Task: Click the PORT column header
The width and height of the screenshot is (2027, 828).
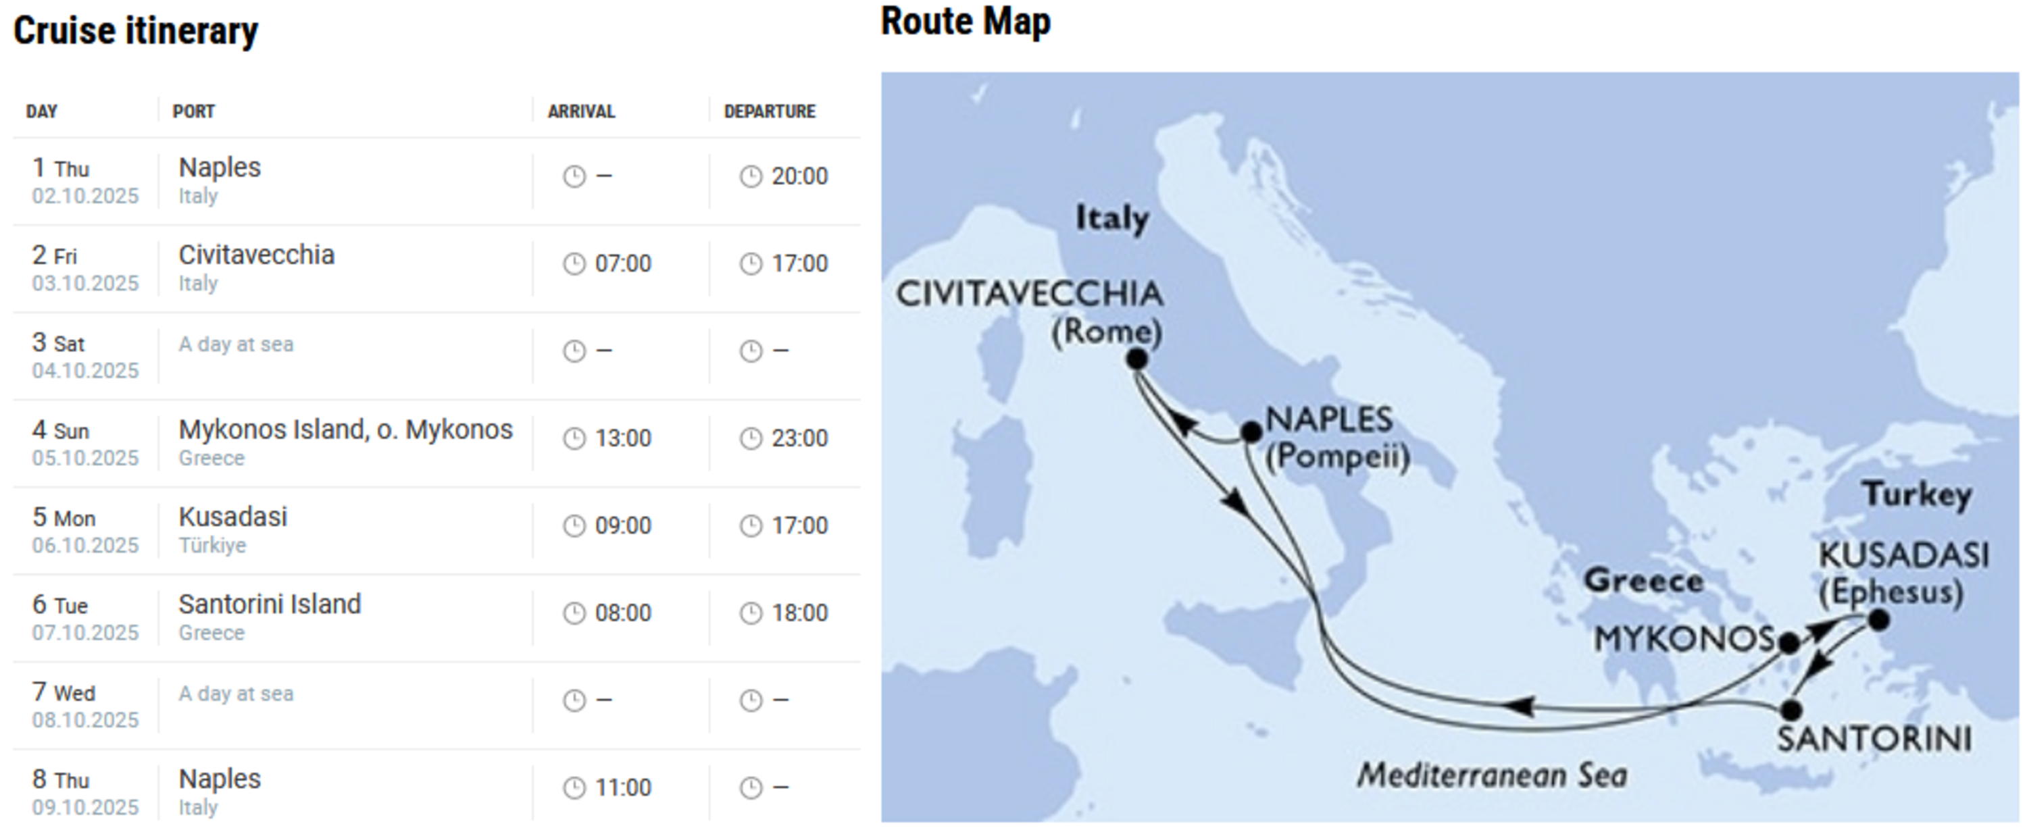Action: [x=193, y=111]
